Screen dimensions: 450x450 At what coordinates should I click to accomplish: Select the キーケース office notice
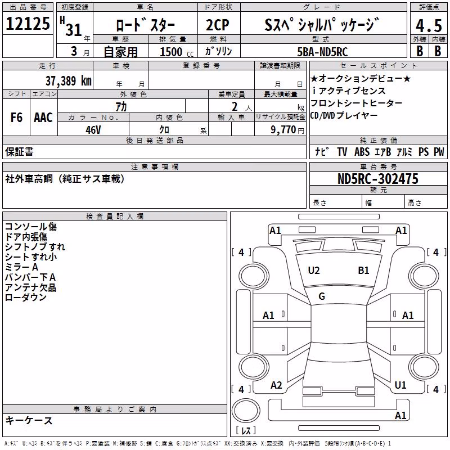(29, 420)
